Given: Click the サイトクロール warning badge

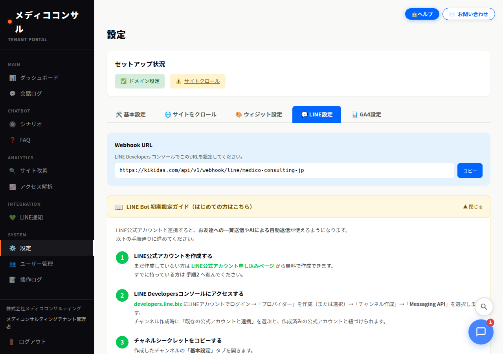Looking at the screenshot, I should (198, 81).
